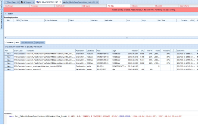Screen dimensions: 198x132
Task: Switch to the Procedure Stats tab
Action: [27, 43]
